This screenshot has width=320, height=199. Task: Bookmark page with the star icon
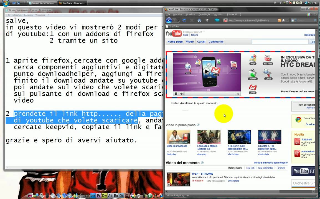283,20
